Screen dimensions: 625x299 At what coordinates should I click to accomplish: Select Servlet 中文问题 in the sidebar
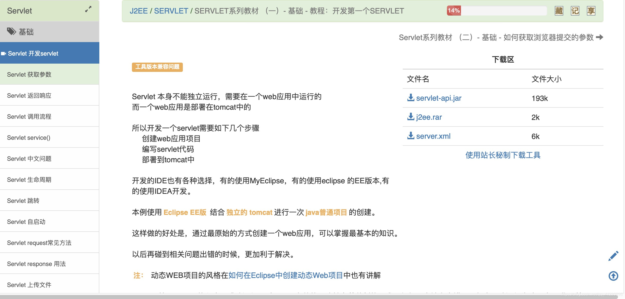pos(29,159)
